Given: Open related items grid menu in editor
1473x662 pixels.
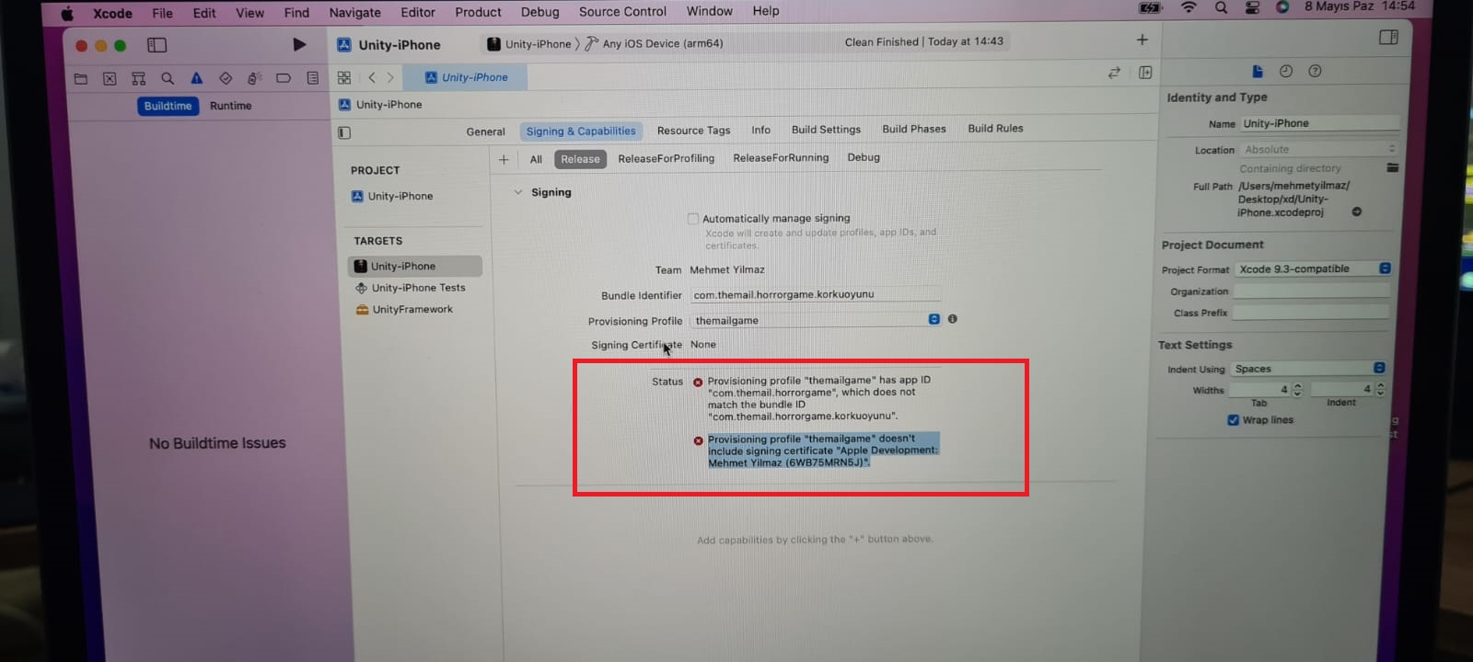Looking at the screenshot, I should coord(344,78).
